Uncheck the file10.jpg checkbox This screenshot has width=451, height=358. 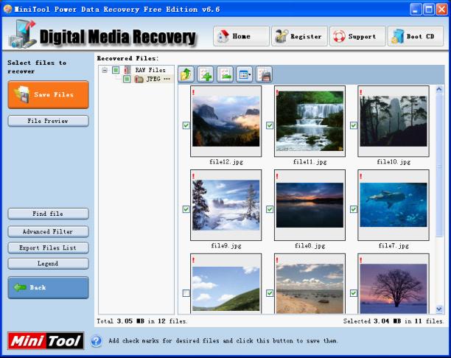[x=354, y=125]
